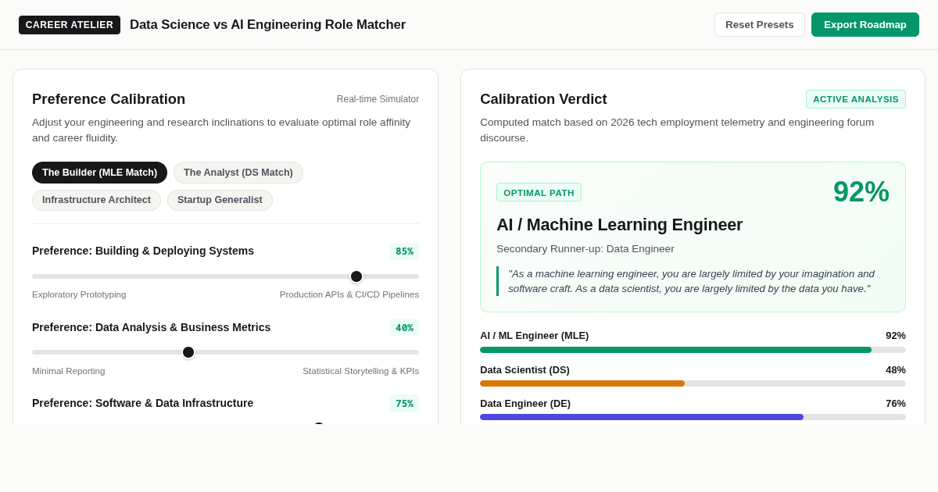The image size is (938, 492).
Task: Click the Data Scientist (DS) 48% value
Action: [896, 370]
